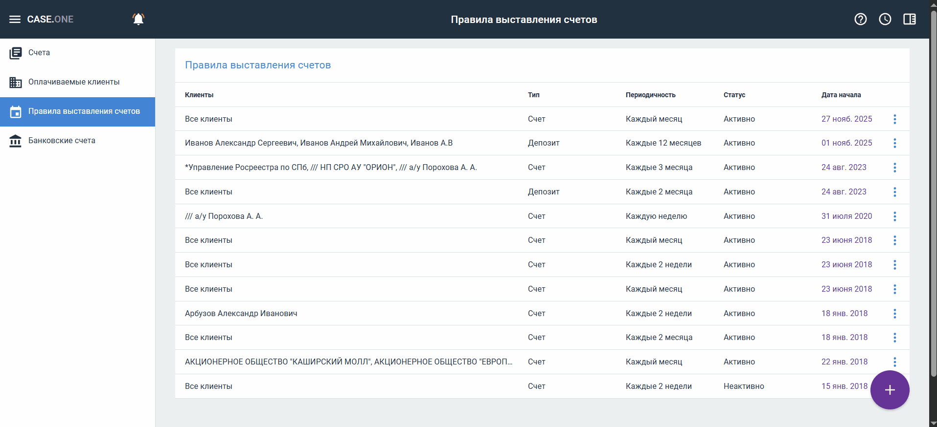Click the purple add rule plus button
The image size is (937, 427).
(890, 390)
